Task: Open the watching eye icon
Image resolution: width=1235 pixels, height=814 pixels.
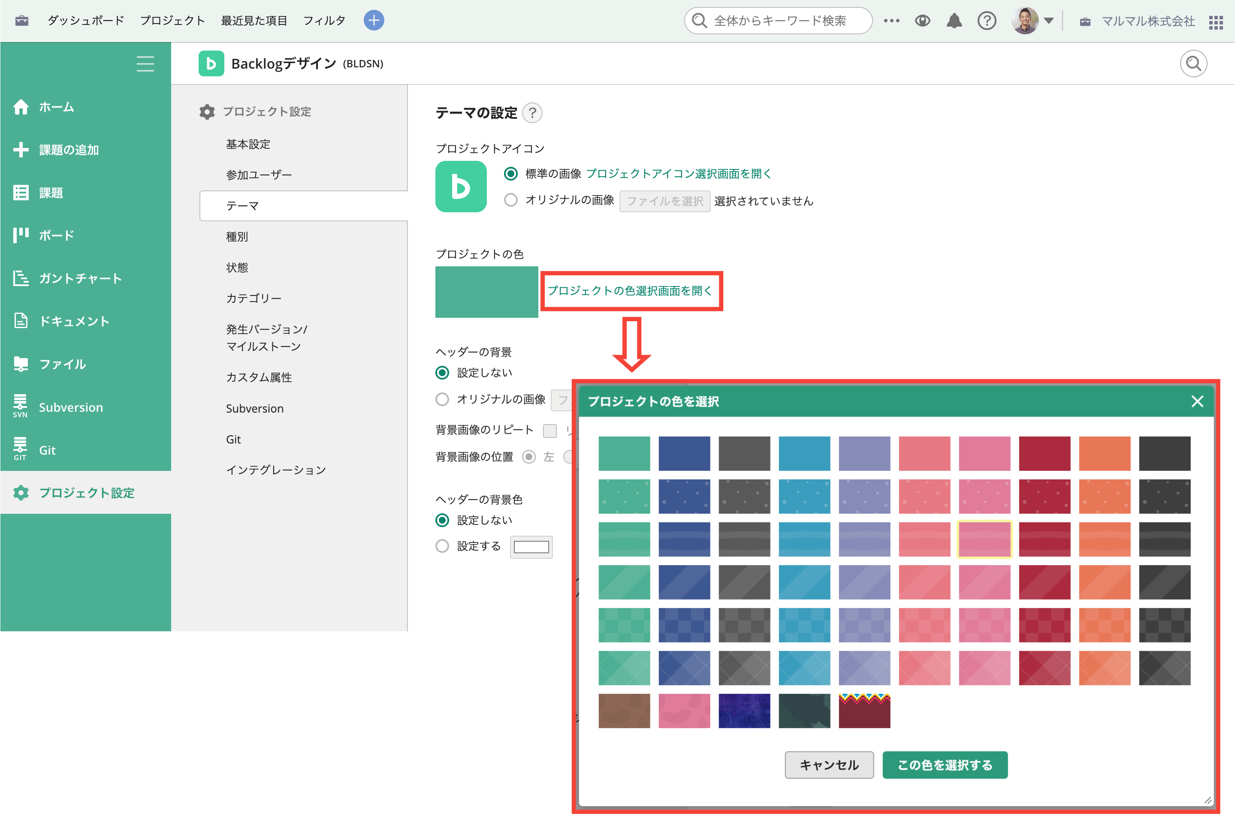Action: tap(922, 21)
